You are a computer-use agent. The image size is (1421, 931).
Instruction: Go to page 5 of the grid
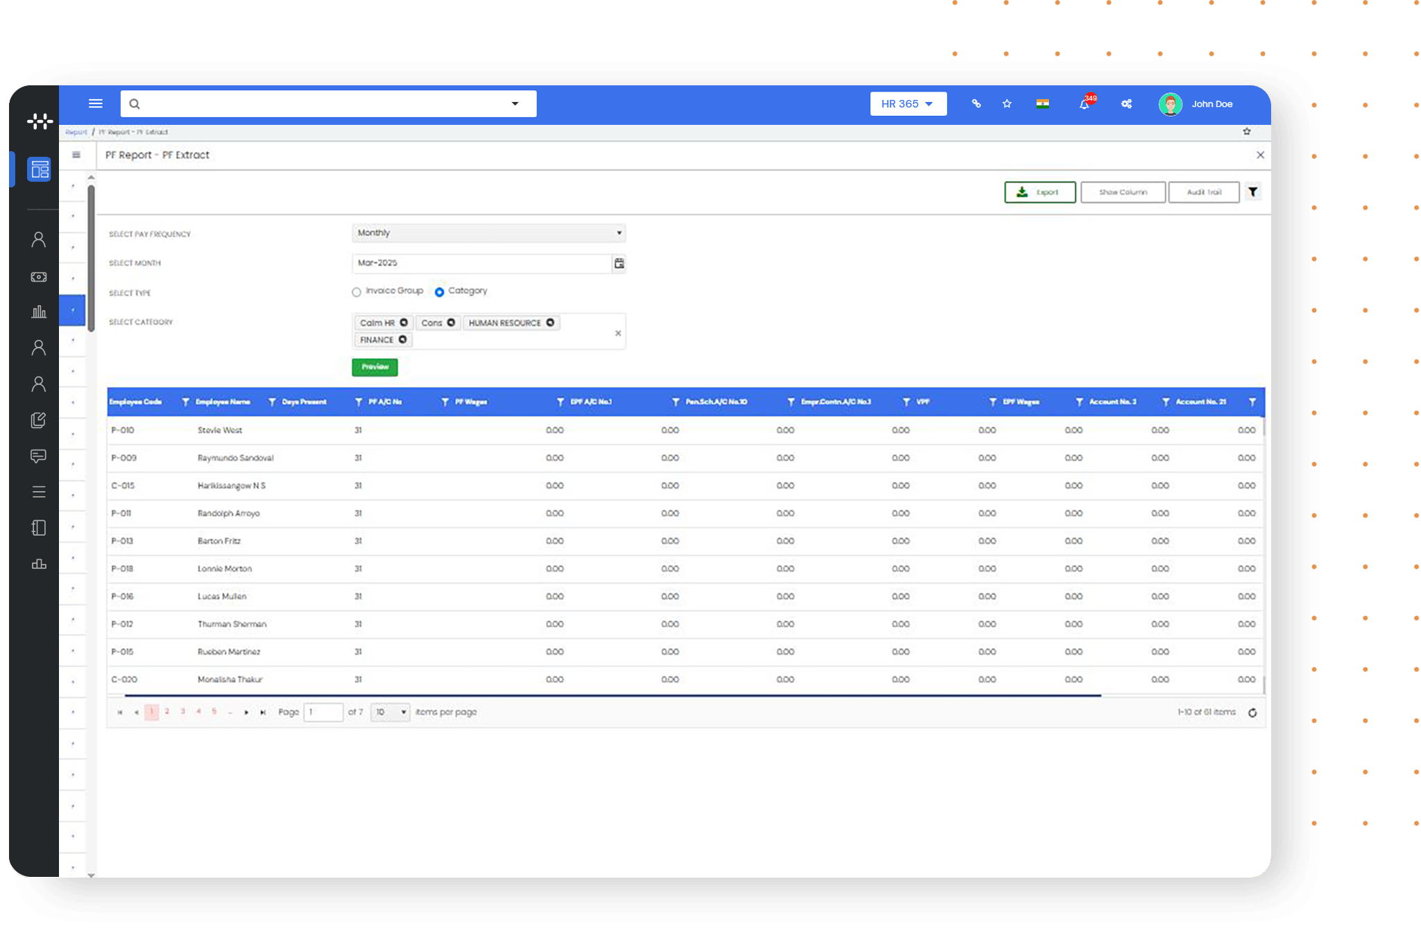coord(214,712)
